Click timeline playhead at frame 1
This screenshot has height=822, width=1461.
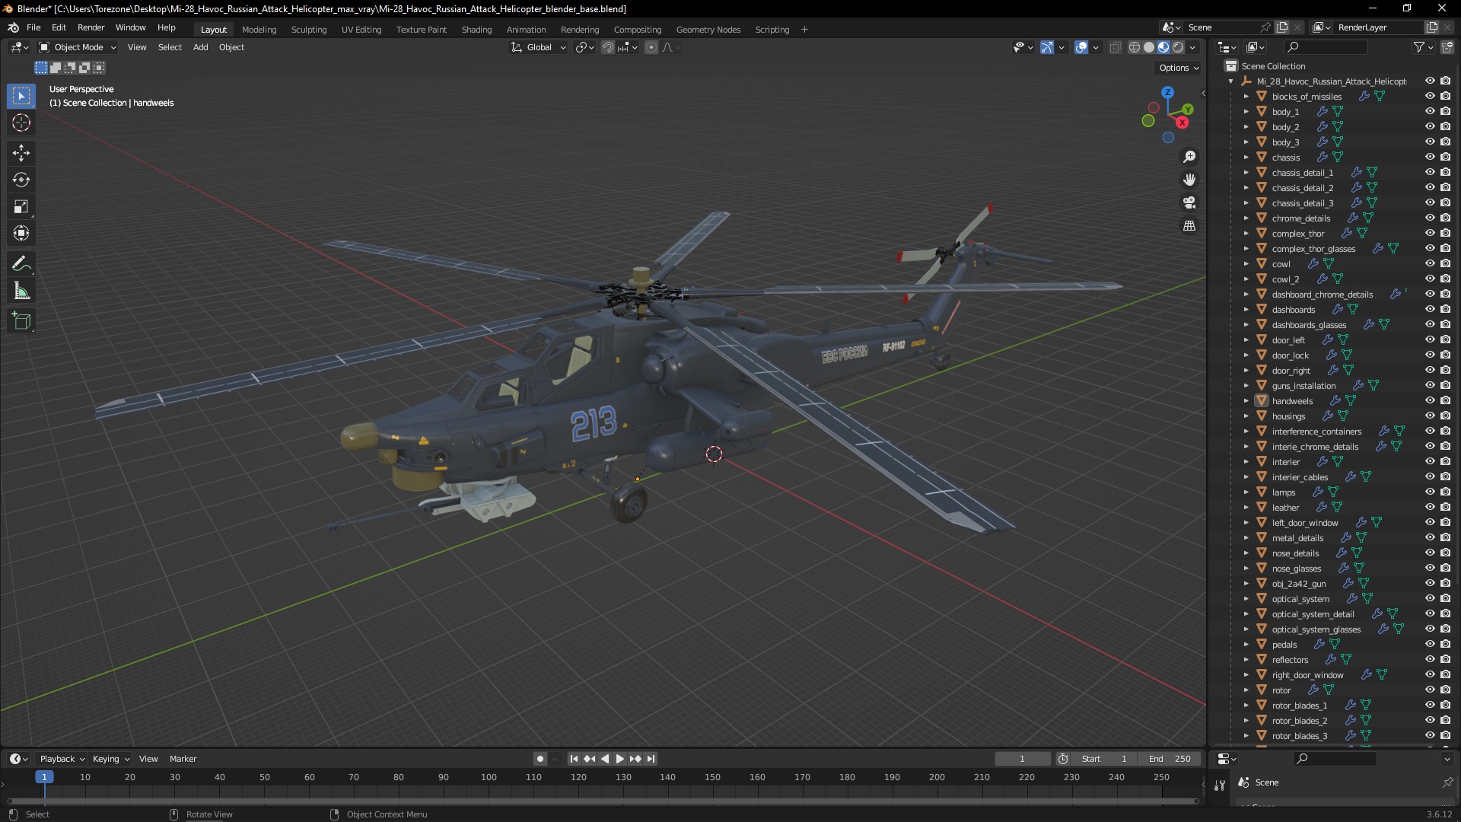pos(44,777)
